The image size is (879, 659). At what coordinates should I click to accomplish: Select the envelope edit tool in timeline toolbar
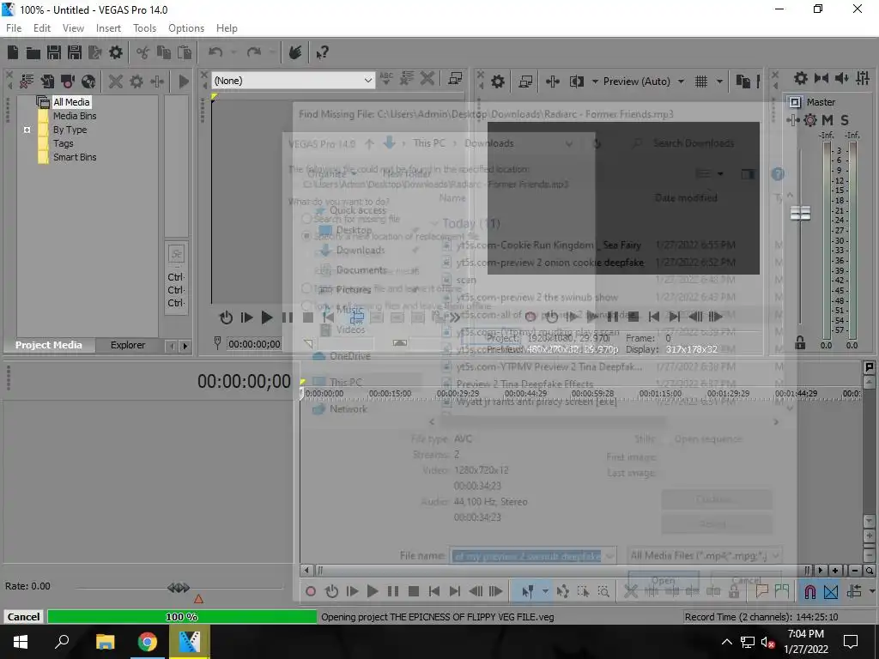(x=562, y=591)
